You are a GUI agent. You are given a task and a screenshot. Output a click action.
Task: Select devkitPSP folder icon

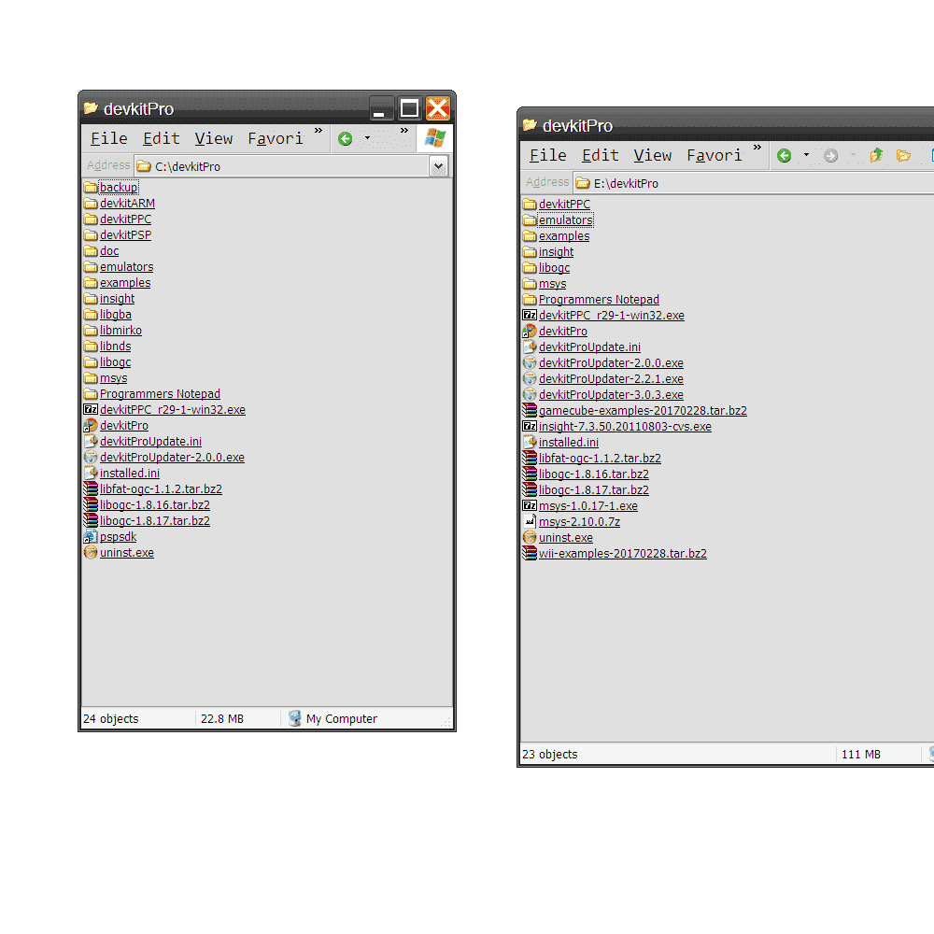click(x=91, y=235)
